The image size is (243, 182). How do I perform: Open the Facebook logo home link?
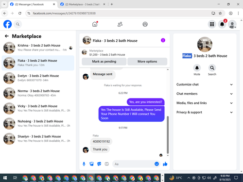tap(7, 24)
